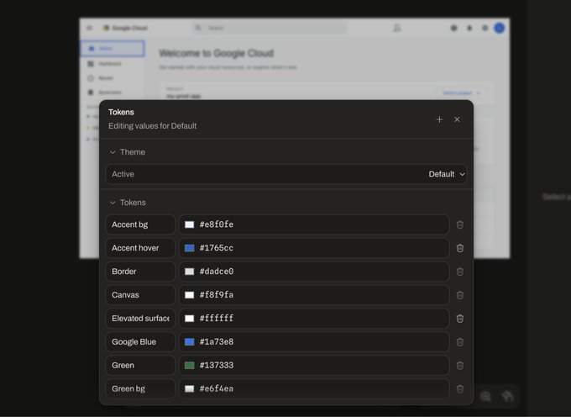Delete the Accent hover token

click(x=460, y=248)
